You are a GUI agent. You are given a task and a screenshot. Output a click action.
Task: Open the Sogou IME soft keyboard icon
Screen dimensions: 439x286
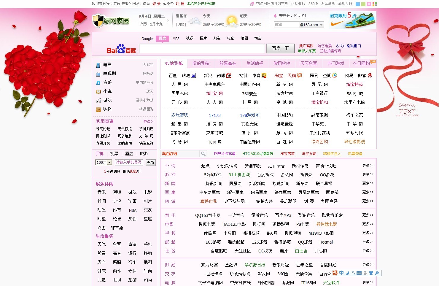359,273
